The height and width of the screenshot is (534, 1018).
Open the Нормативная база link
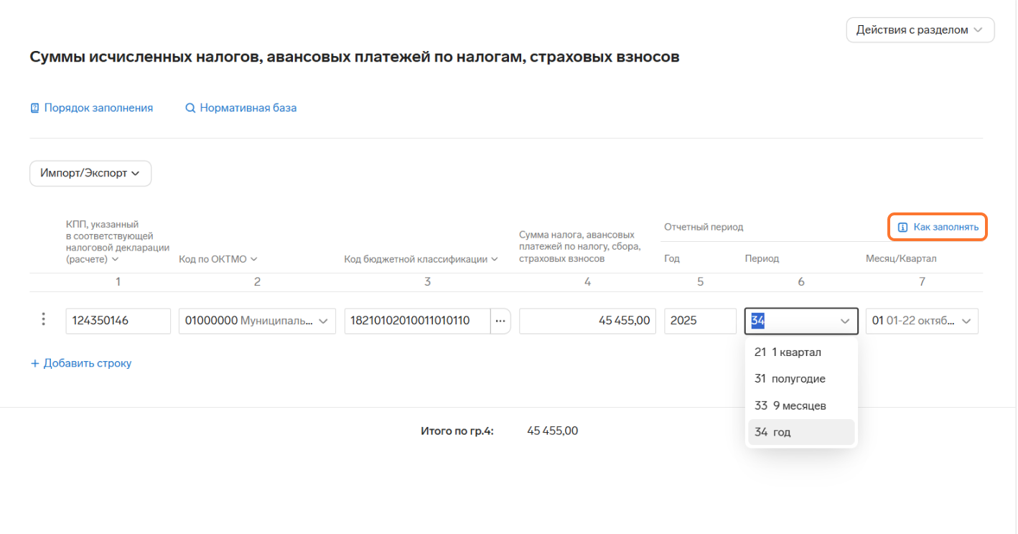click(248, 108)
